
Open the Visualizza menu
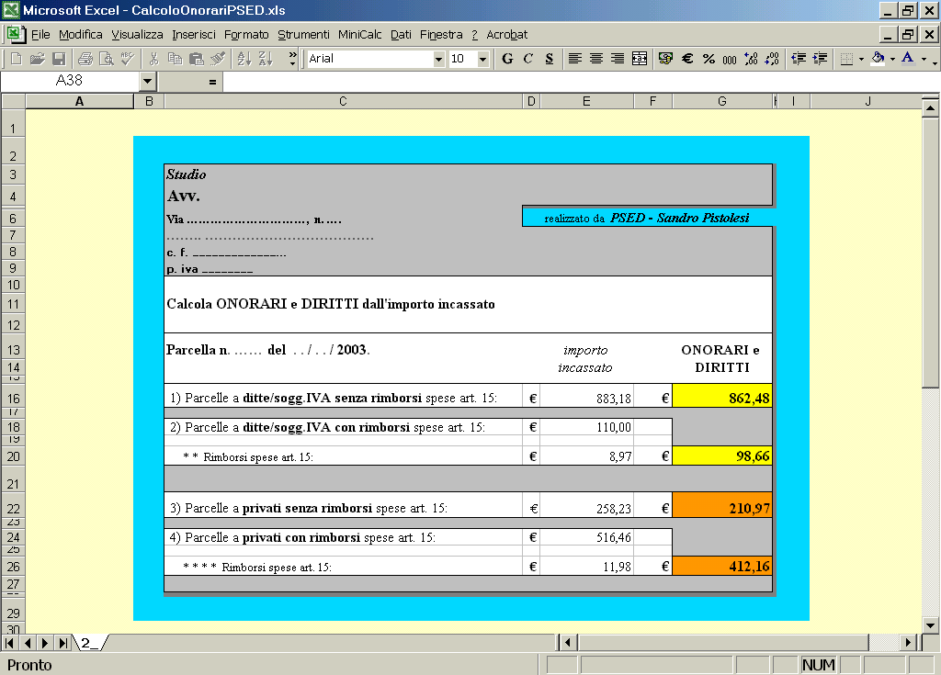pyautogui.click(x=138, y=35)
